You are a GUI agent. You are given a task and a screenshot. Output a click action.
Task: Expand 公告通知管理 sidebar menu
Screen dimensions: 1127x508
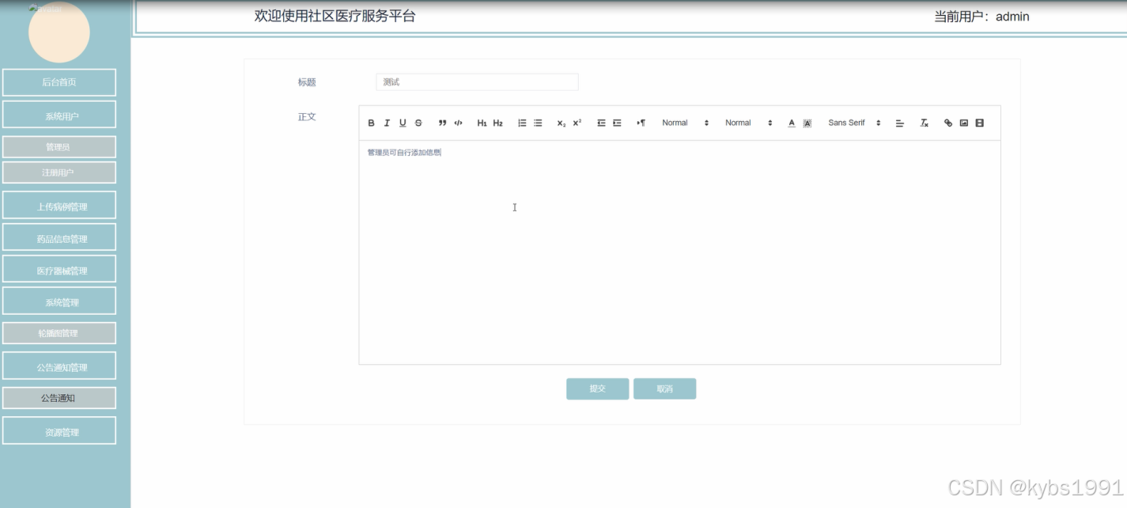pyautogui.click(x=59, y=366)
